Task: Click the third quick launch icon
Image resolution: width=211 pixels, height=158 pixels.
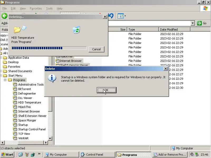Action: [33, 155]
